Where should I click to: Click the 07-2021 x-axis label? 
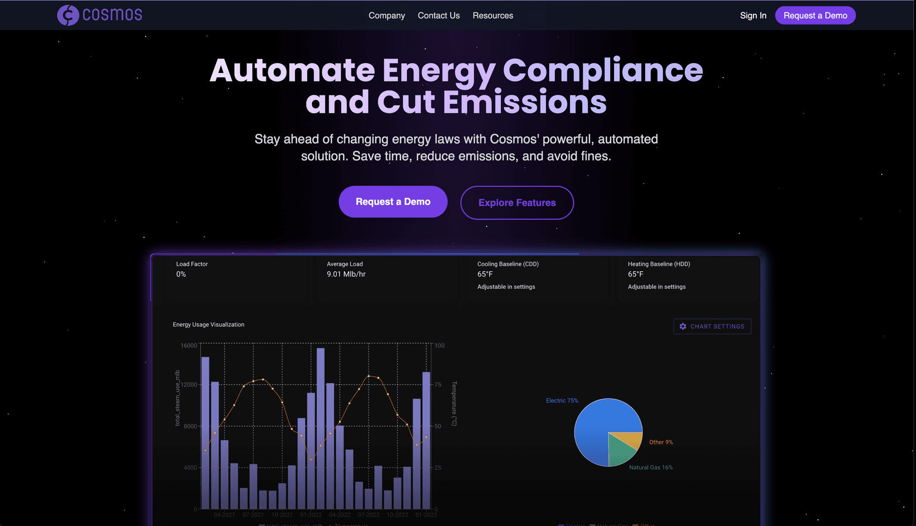pyautogui.click(x=253, y=515)
